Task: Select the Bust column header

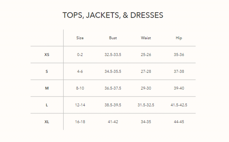Action: point(113,38)
